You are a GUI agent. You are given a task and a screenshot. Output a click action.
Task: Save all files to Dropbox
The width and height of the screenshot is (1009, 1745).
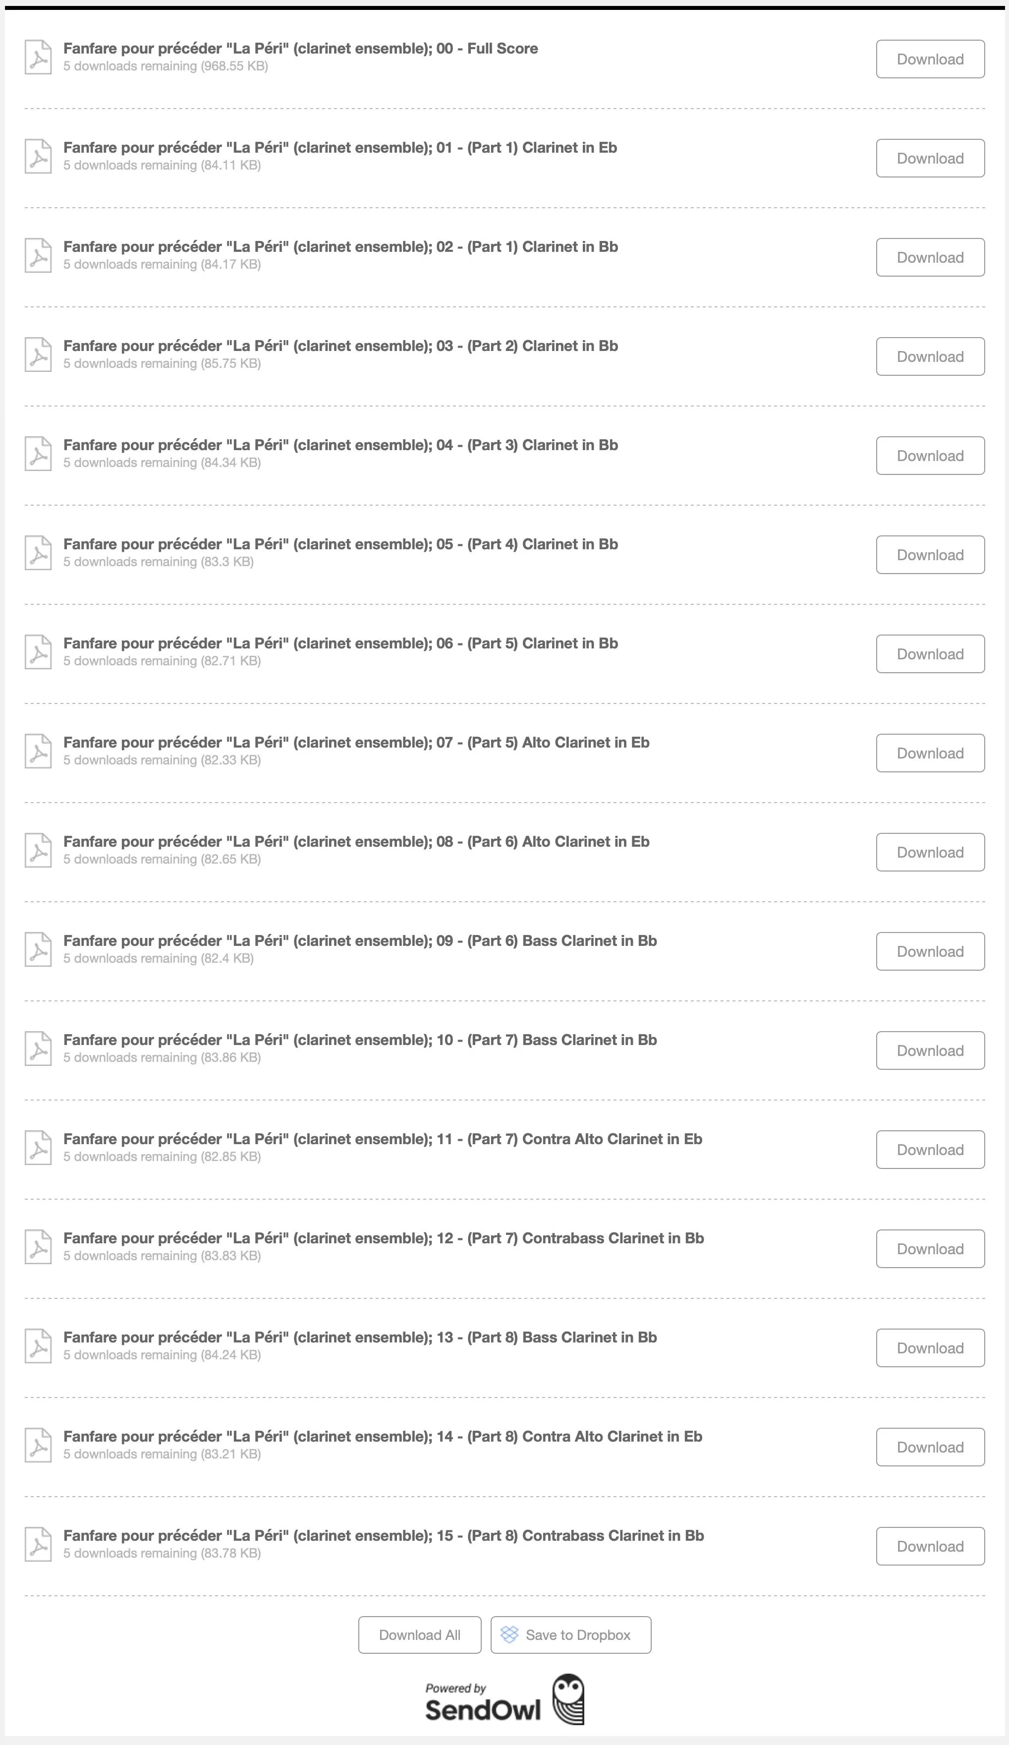click(571, 1635)
